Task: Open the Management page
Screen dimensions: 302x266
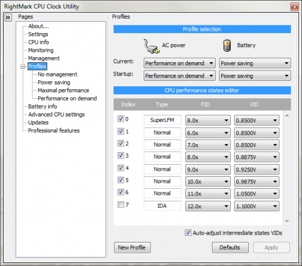Action: [x=43, y=59]
